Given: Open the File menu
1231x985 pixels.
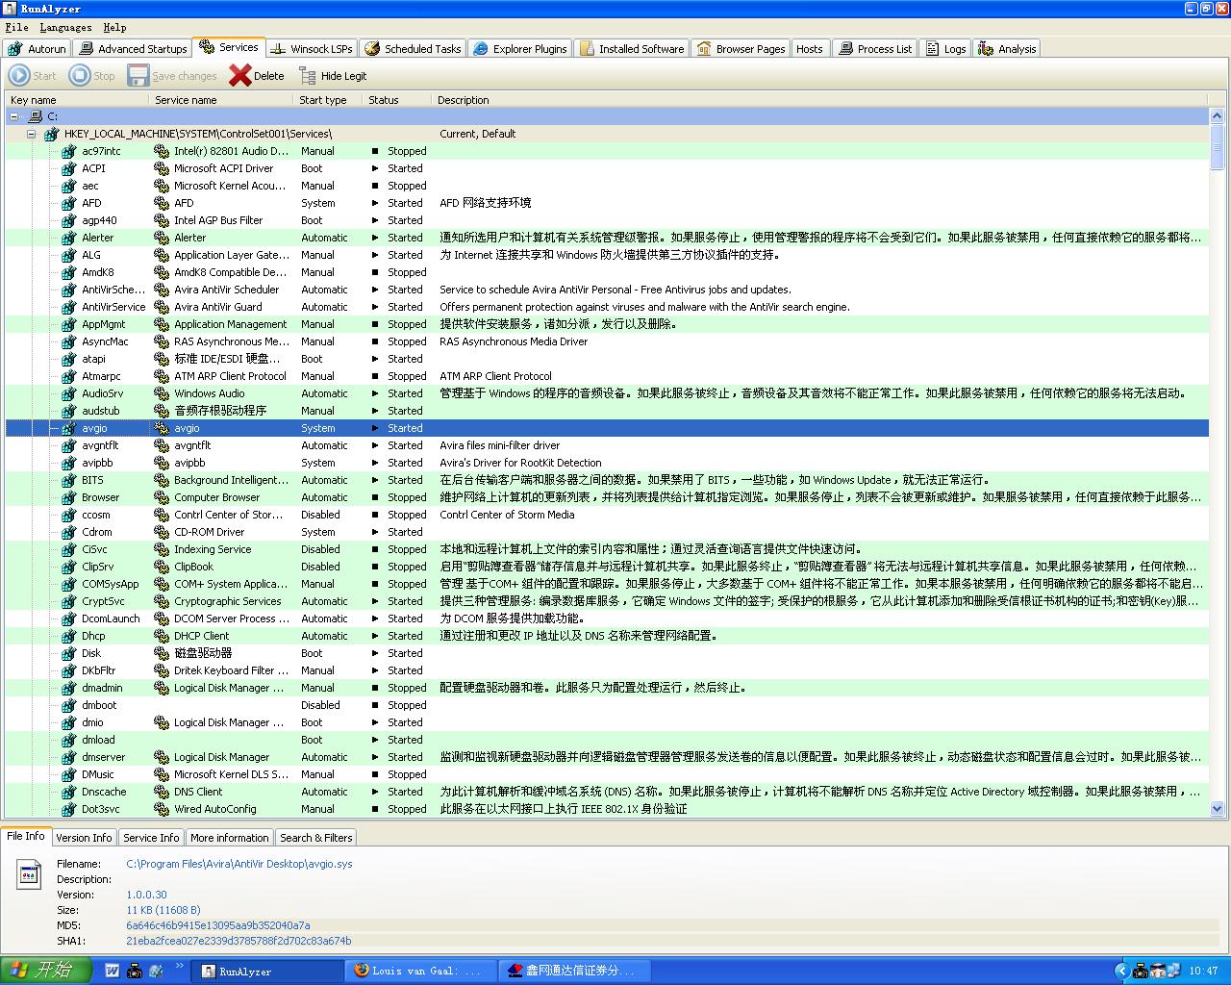Looking at the screenshot, I should (16, 28).
